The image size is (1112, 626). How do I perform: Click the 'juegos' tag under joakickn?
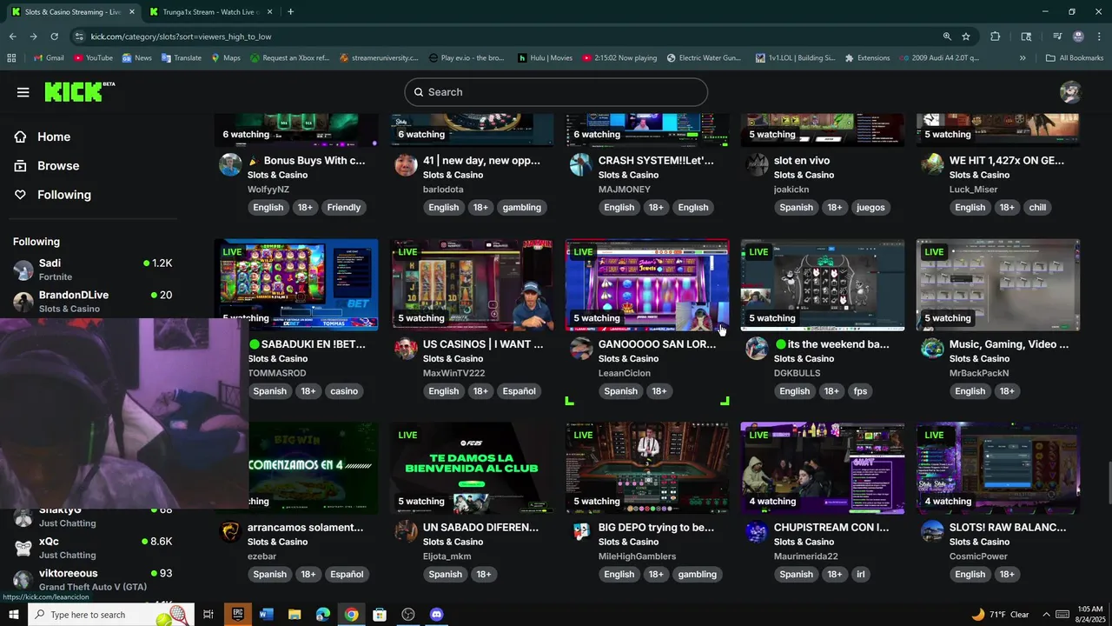click(x=870, y=208)
